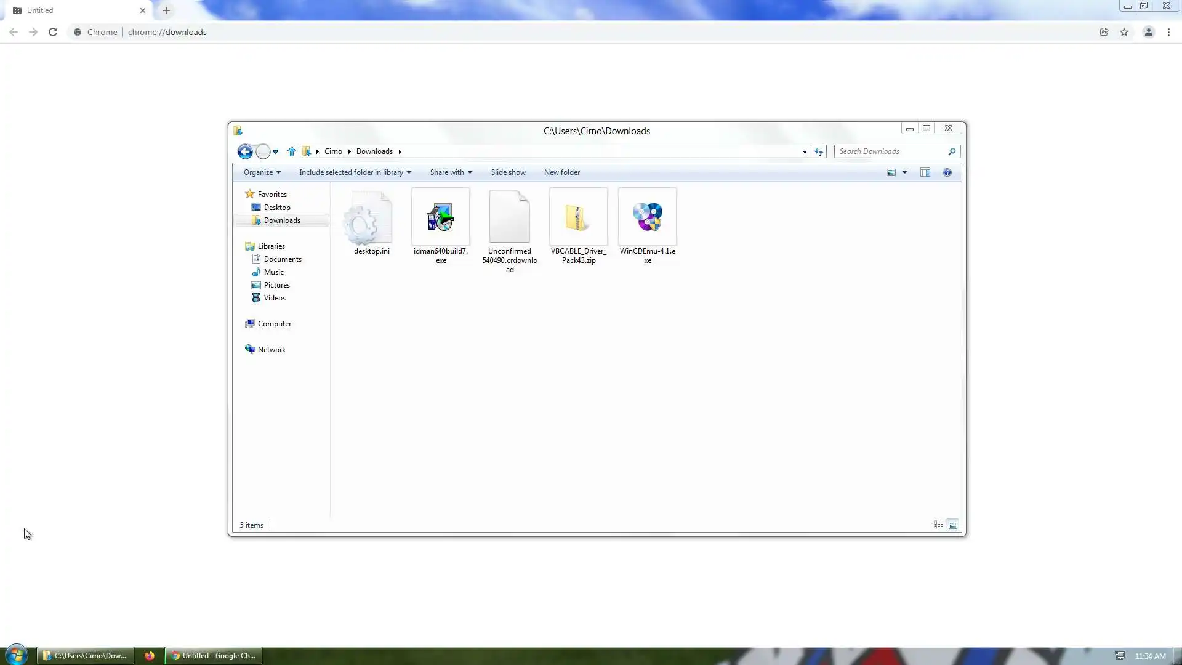Open the Organize dropdown menu
This screenshot has height=665, width=1182.
[262, 172]
